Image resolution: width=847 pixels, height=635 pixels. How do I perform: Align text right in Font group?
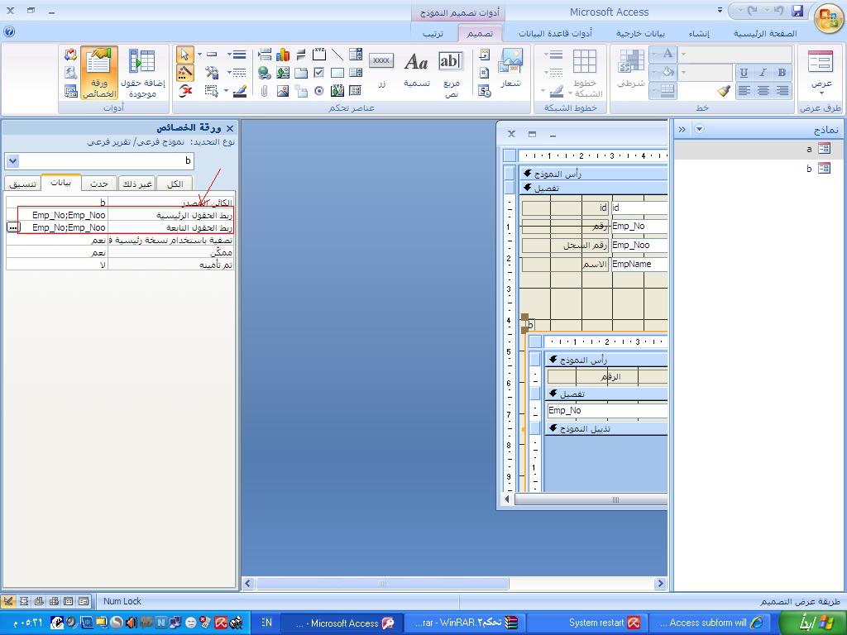[781, 91]
